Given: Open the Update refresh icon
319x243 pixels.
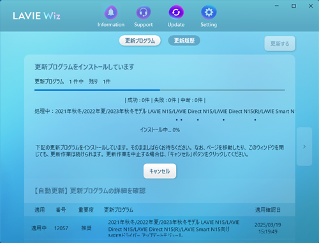Looking at the screenshot, I should pos(176,13).
